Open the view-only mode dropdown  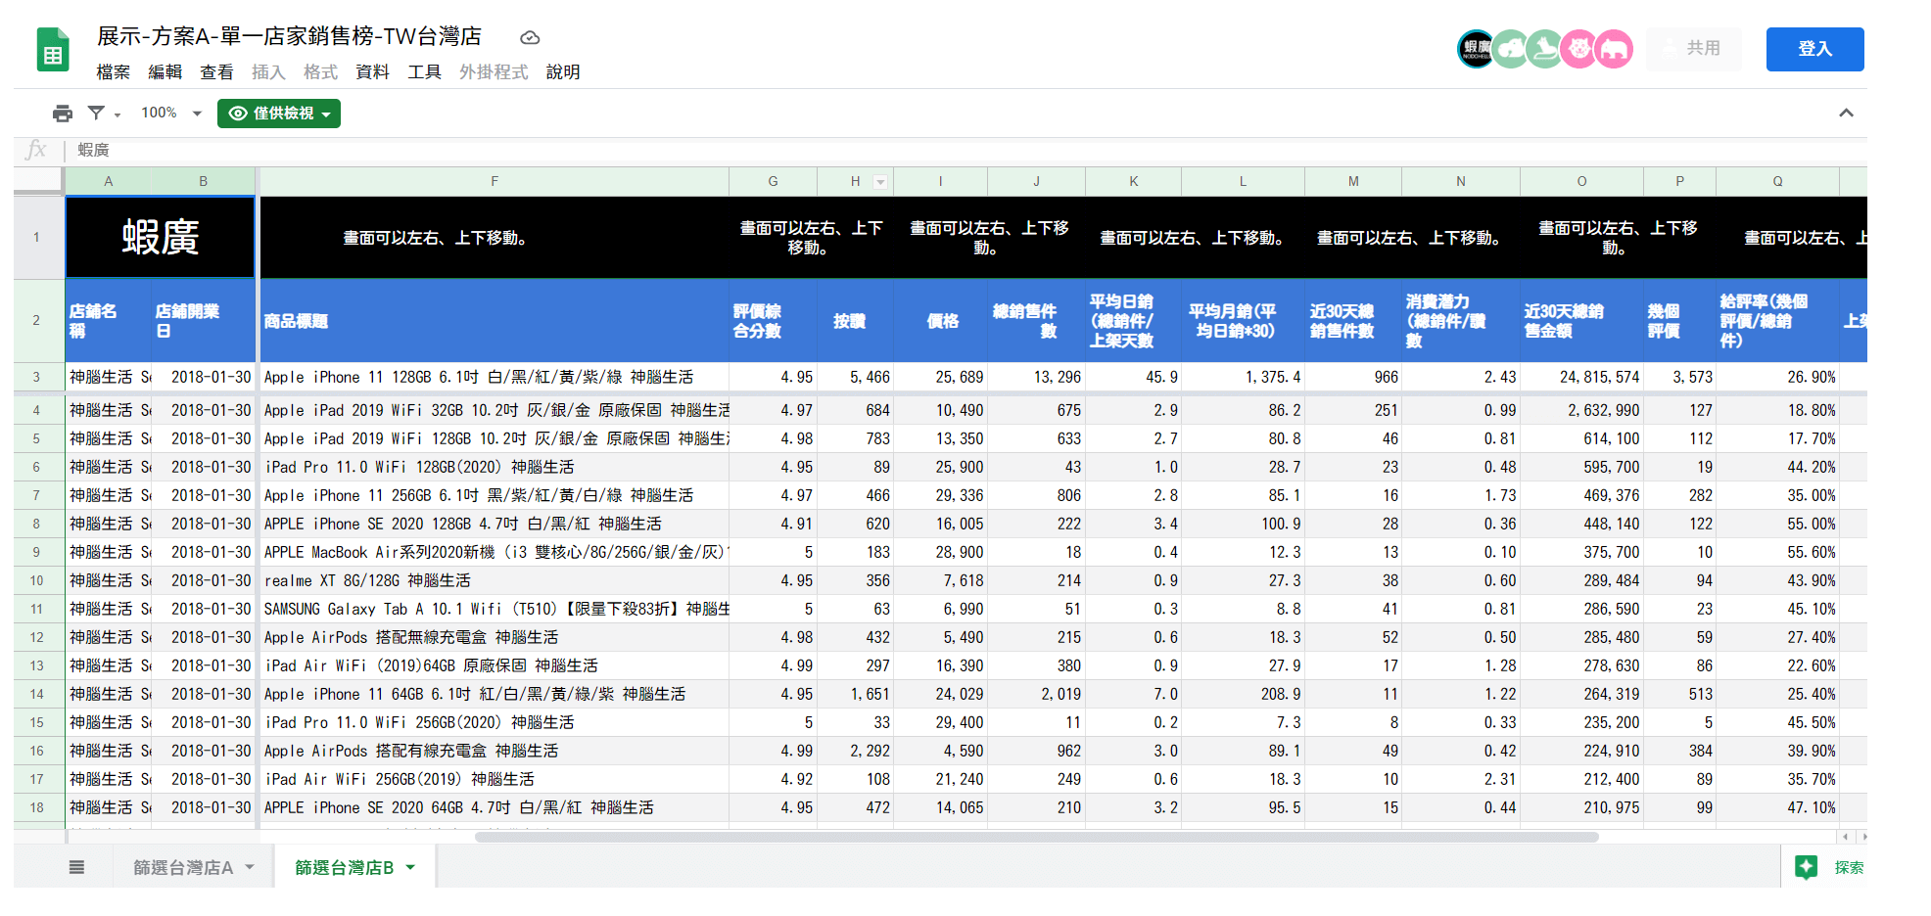click(x=279, y=114)
